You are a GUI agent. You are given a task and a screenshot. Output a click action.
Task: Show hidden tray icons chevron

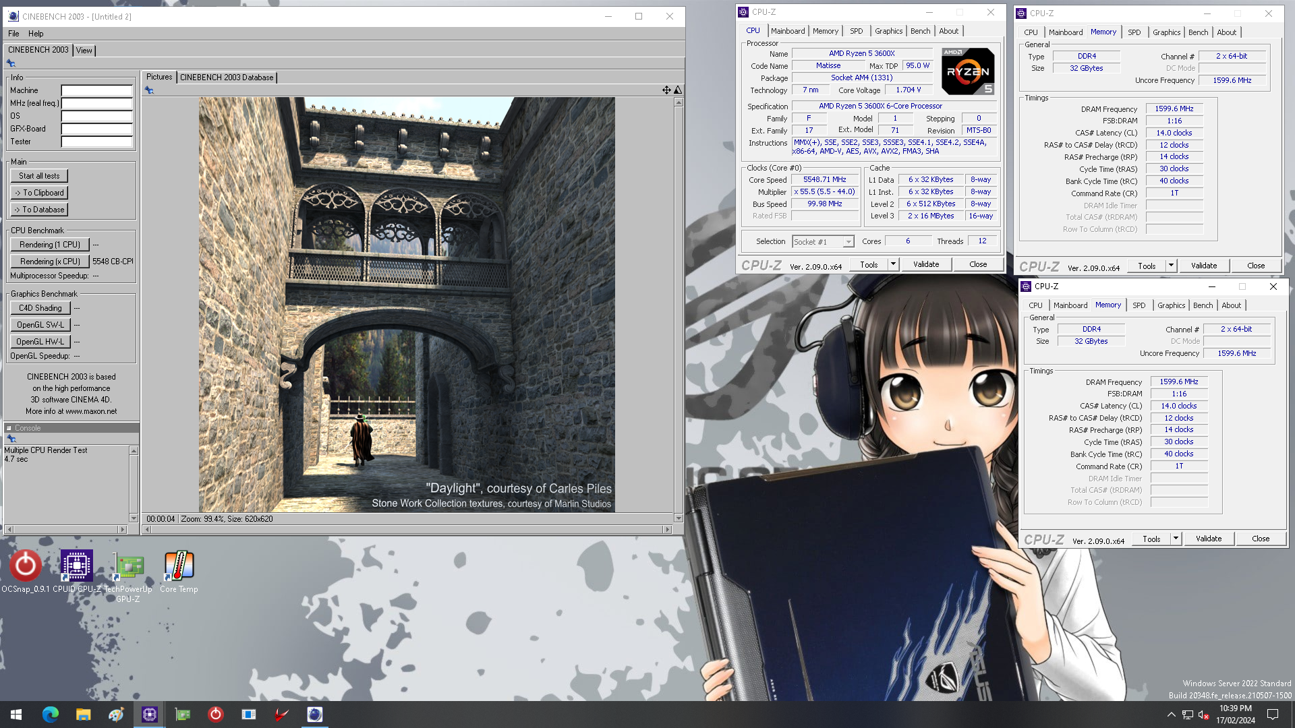pos(1171,715)
